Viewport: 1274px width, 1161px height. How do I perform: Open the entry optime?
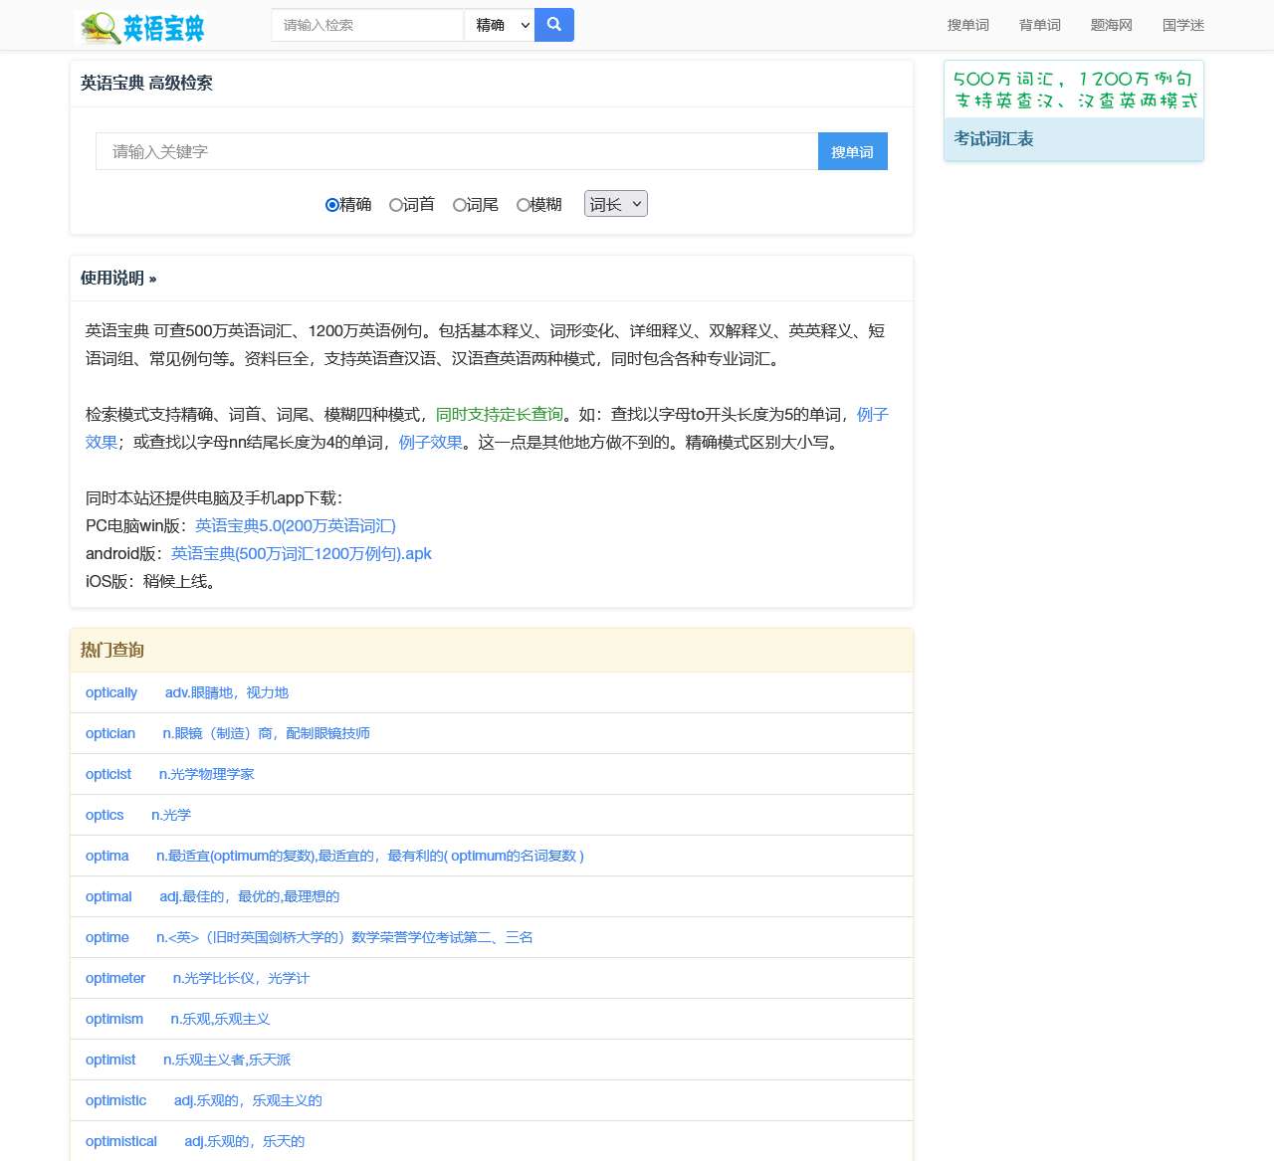coord(107,937)
